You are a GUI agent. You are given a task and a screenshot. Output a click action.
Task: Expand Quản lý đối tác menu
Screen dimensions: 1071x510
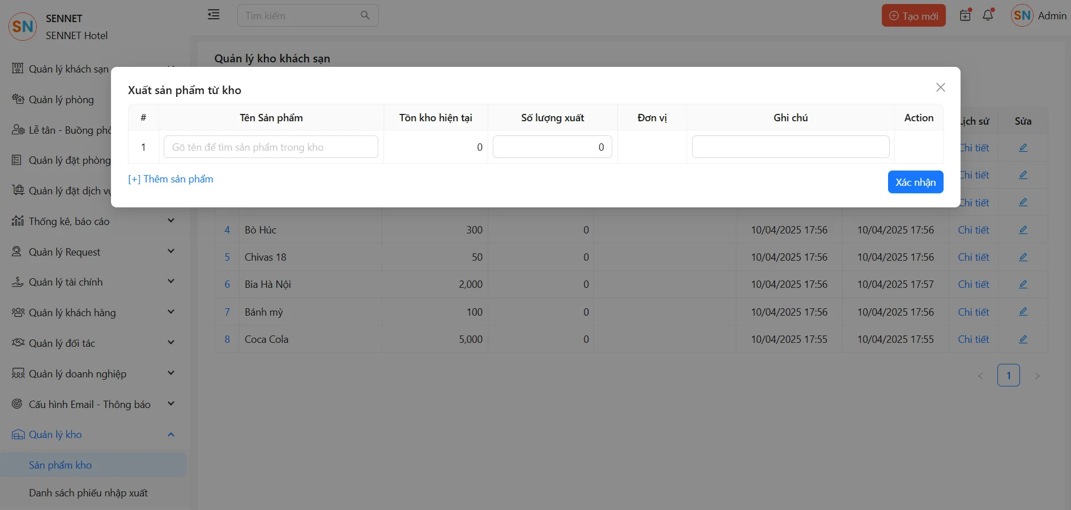170,343
